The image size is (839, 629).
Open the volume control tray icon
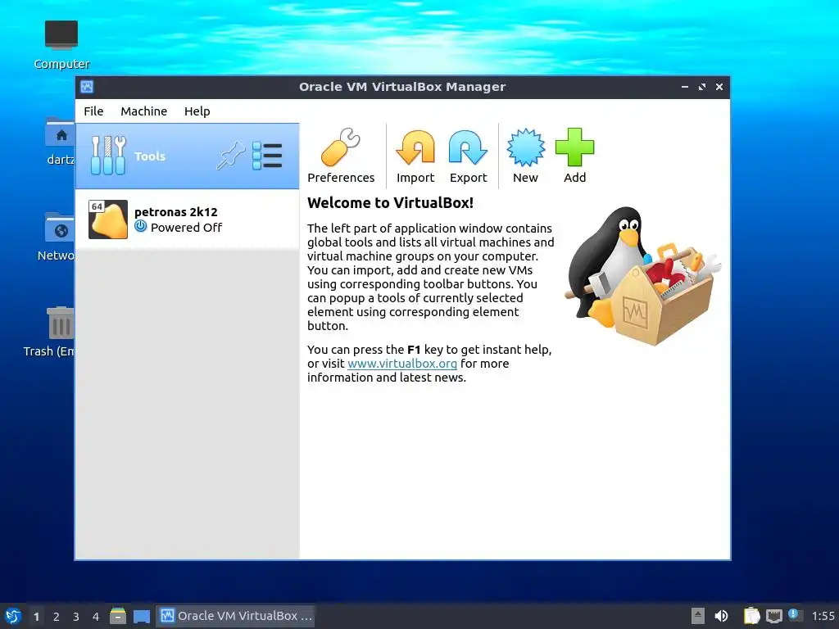[x=722, y=616]
